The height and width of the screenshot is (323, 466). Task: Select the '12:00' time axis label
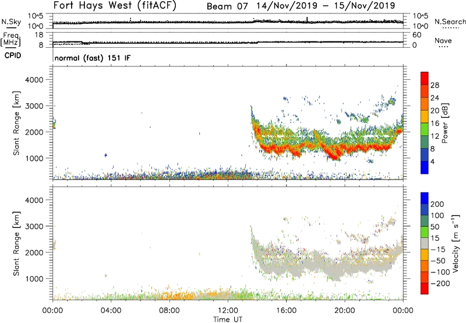228,311
